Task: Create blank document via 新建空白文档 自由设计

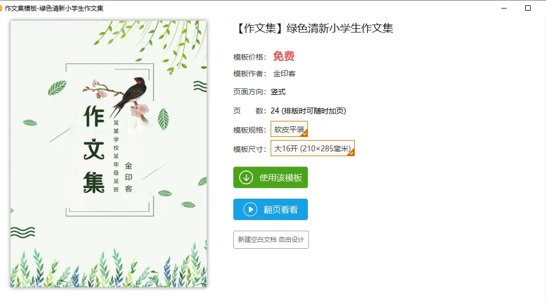Action: click(271, 240)
